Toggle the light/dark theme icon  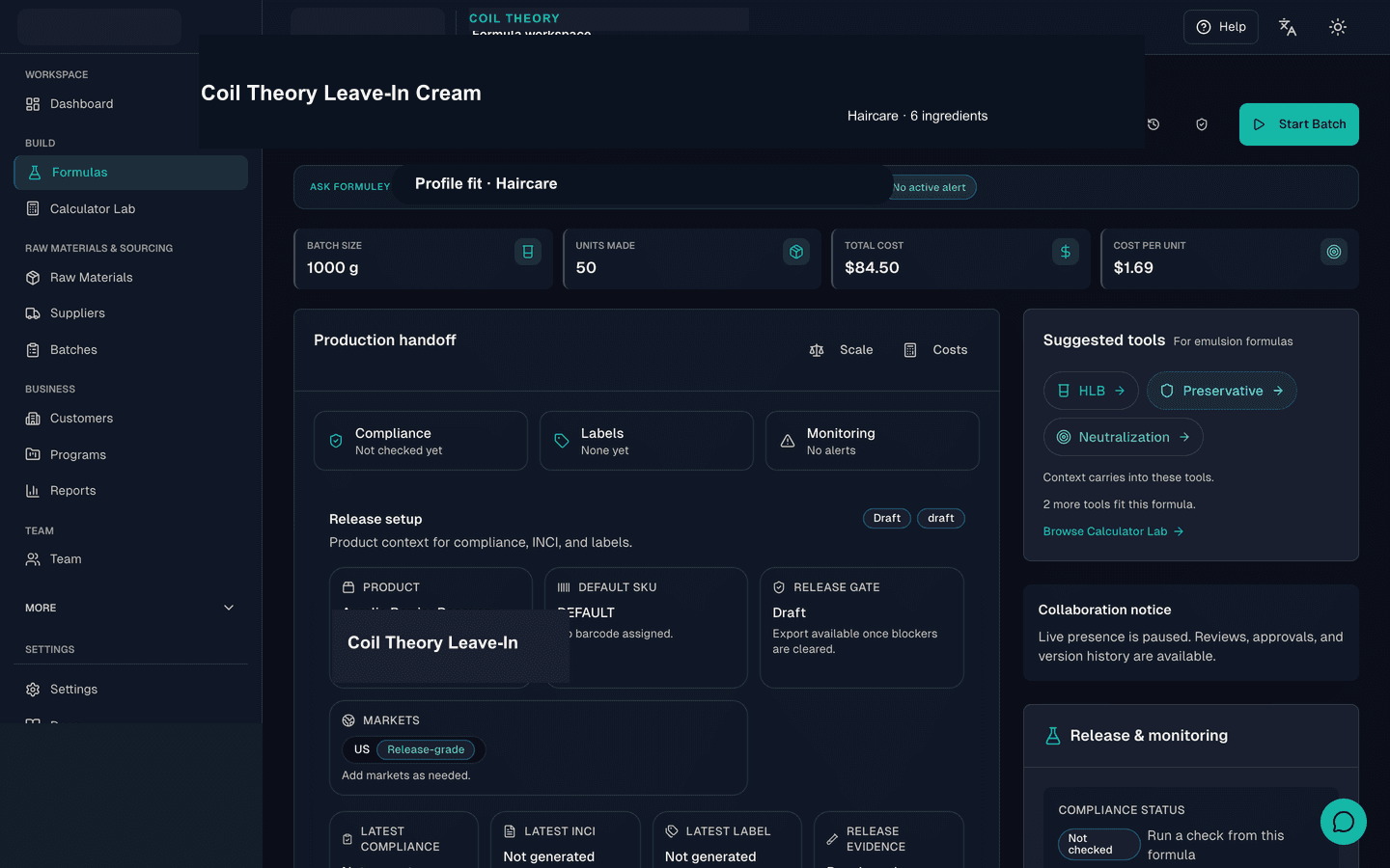tap(1338, 27)
